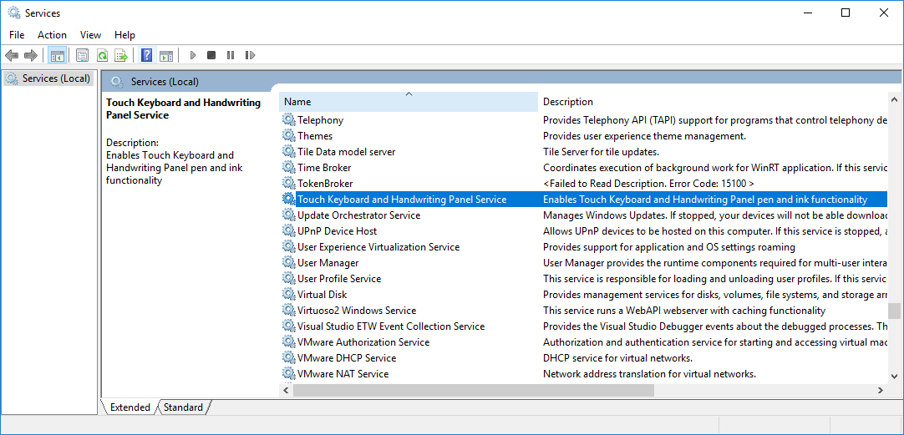
Task: Open the Help menu
Action: (x=124, y=34)
